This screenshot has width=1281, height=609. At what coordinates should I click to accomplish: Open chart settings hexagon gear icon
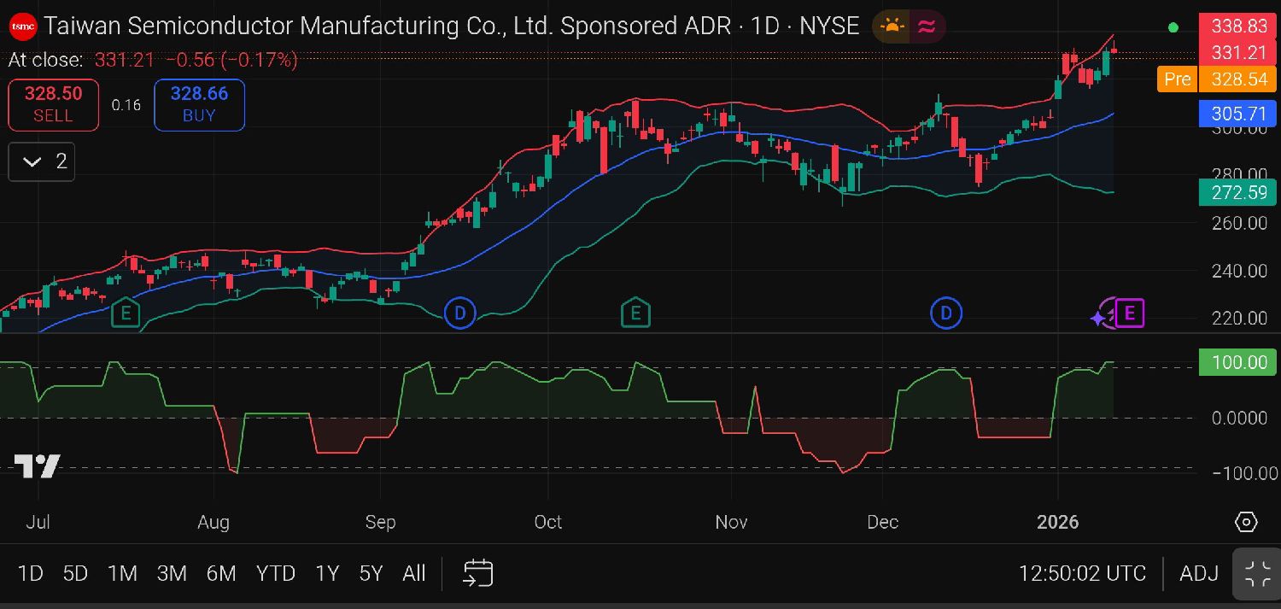[1246, 522]
